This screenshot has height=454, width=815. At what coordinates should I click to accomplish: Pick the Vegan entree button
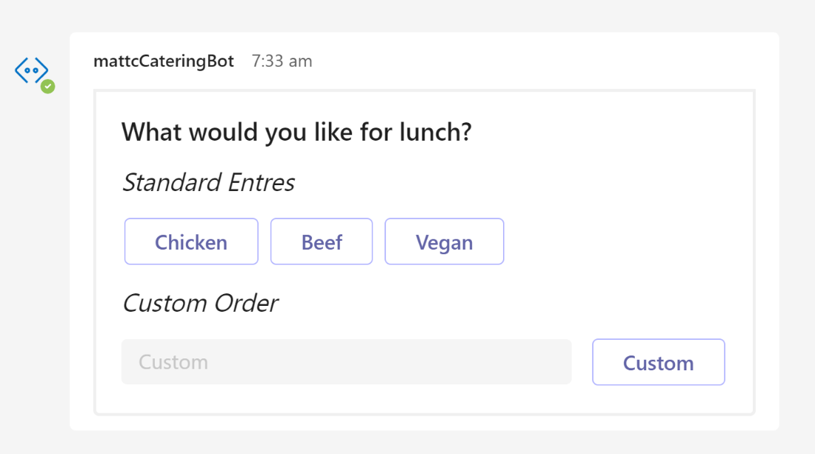coord(444,241)
